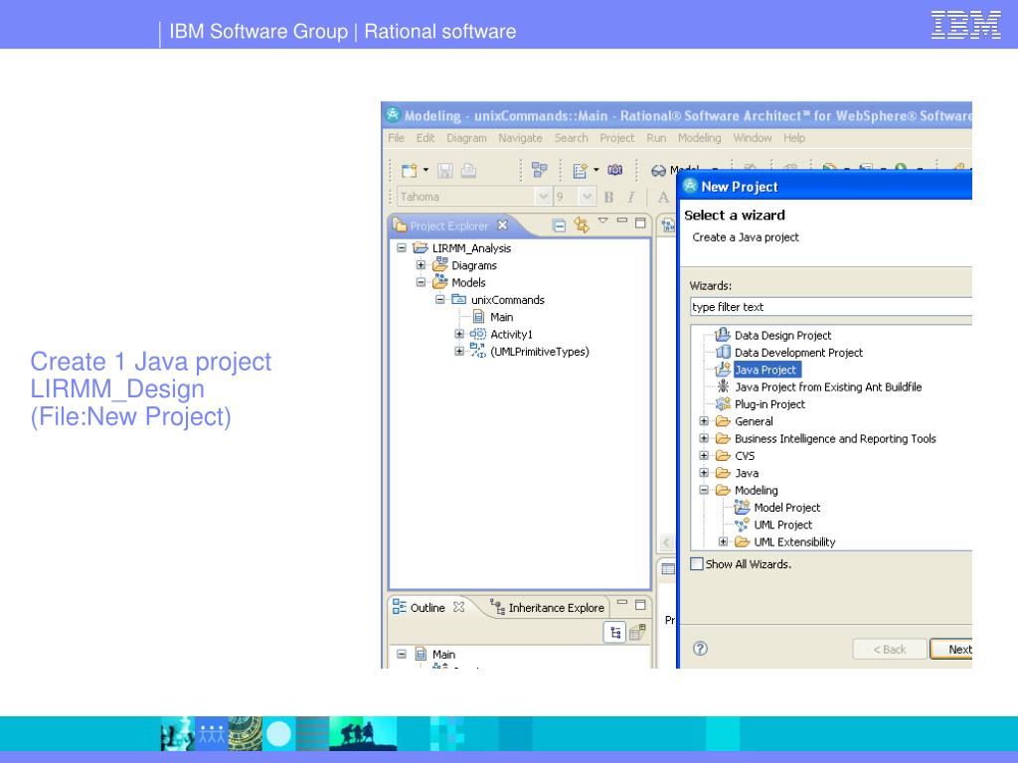Expand the Activity1 node

(x=459, y=334)
